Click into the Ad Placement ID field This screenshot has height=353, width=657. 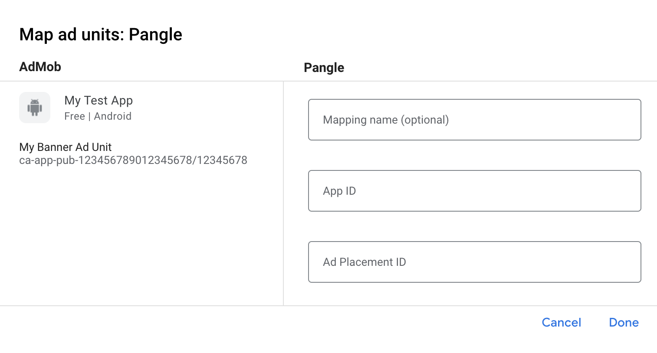[x=474, y=262]
